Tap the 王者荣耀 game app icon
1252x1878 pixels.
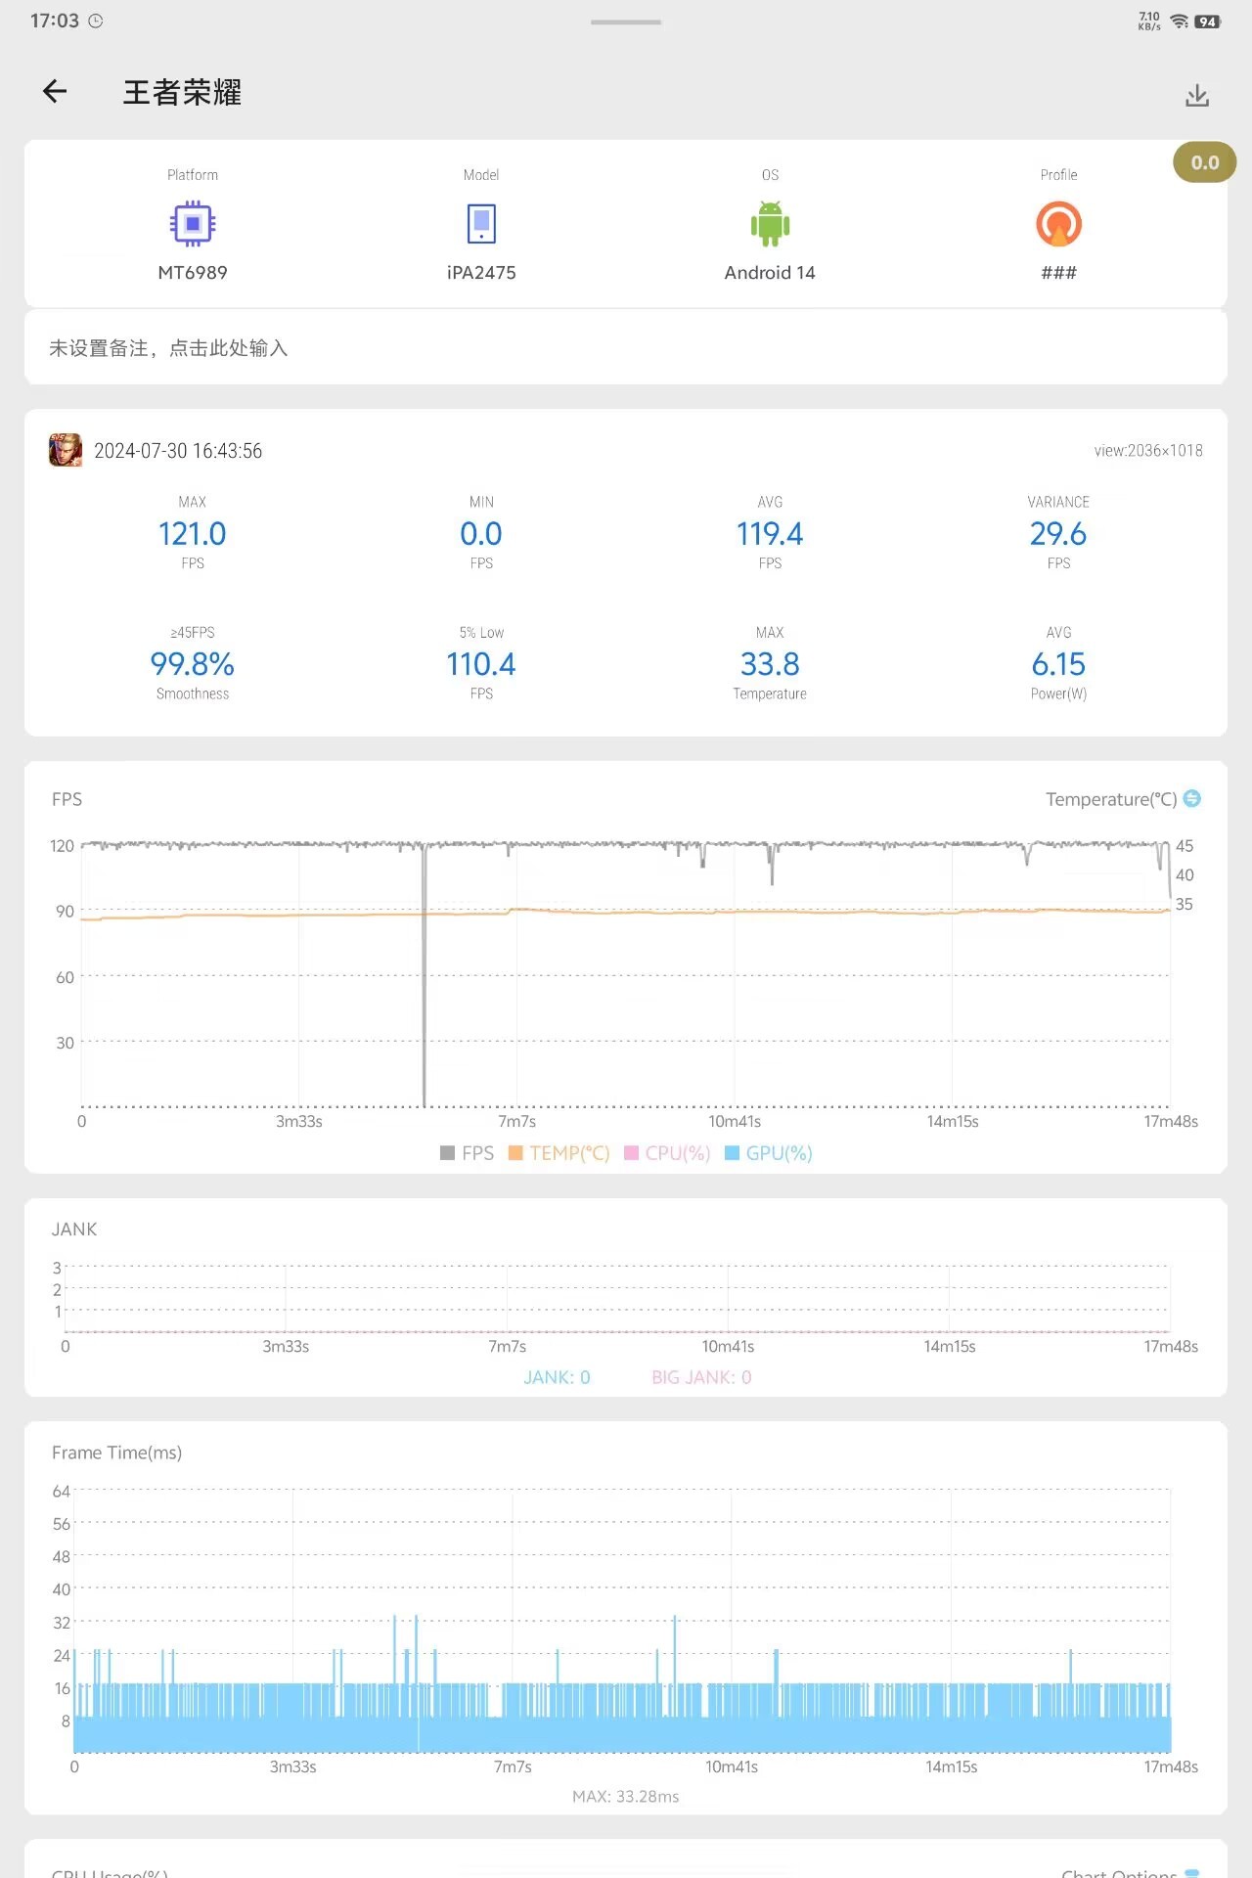(66, 450)
